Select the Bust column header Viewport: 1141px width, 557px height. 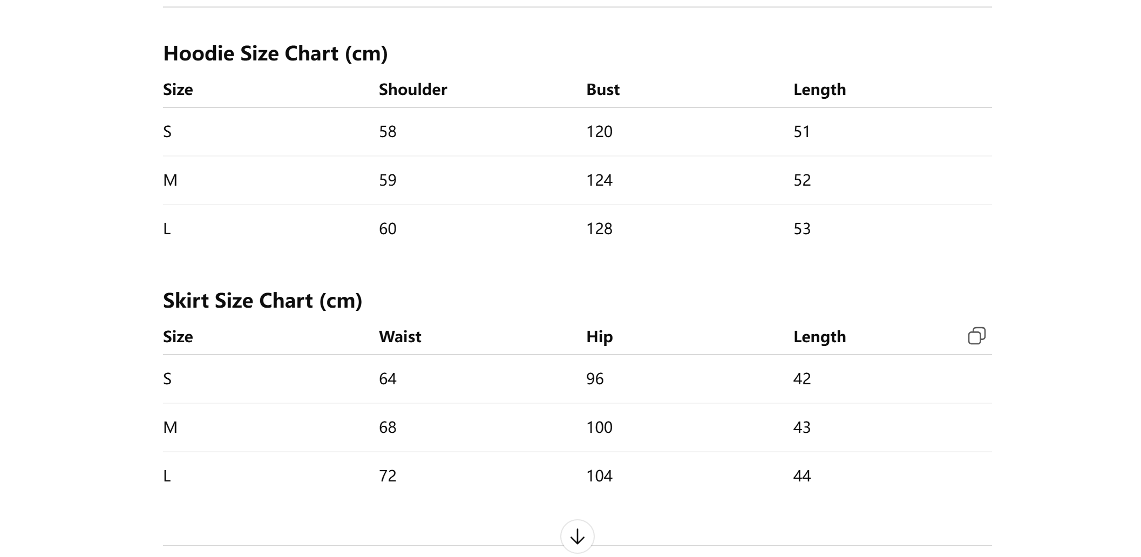coord(603,90)
